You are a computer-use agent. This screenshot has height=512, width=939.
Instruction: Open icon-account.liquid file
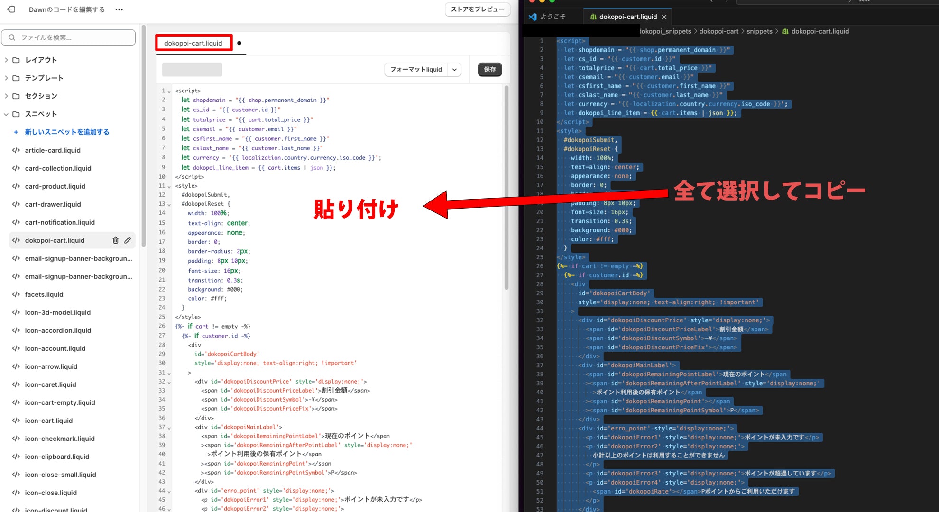tap(55, 348)
